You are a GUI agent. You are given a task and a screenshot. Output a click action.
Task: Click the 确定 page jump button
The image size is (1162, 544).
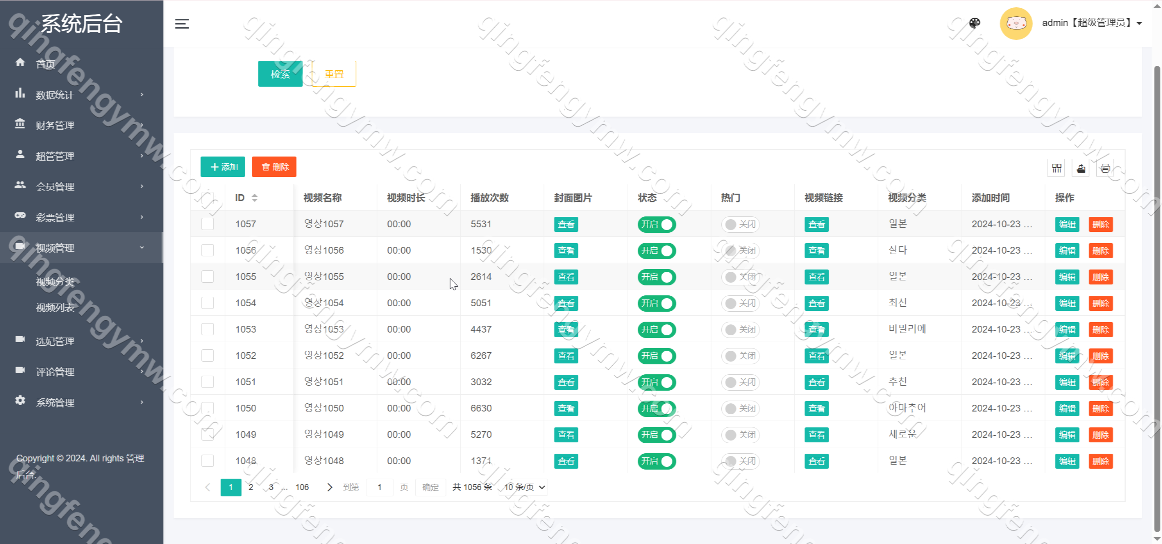pos(430,487)
